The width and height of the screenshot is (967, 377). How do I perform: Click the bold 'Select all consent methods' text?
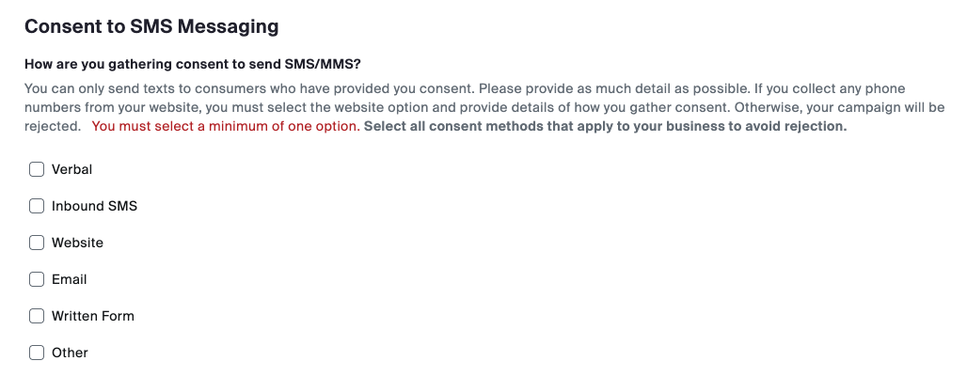[x=605, y=126]
